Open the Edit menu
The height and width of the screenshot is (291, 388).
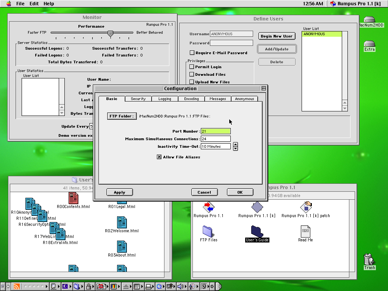[x=34, y=4]
